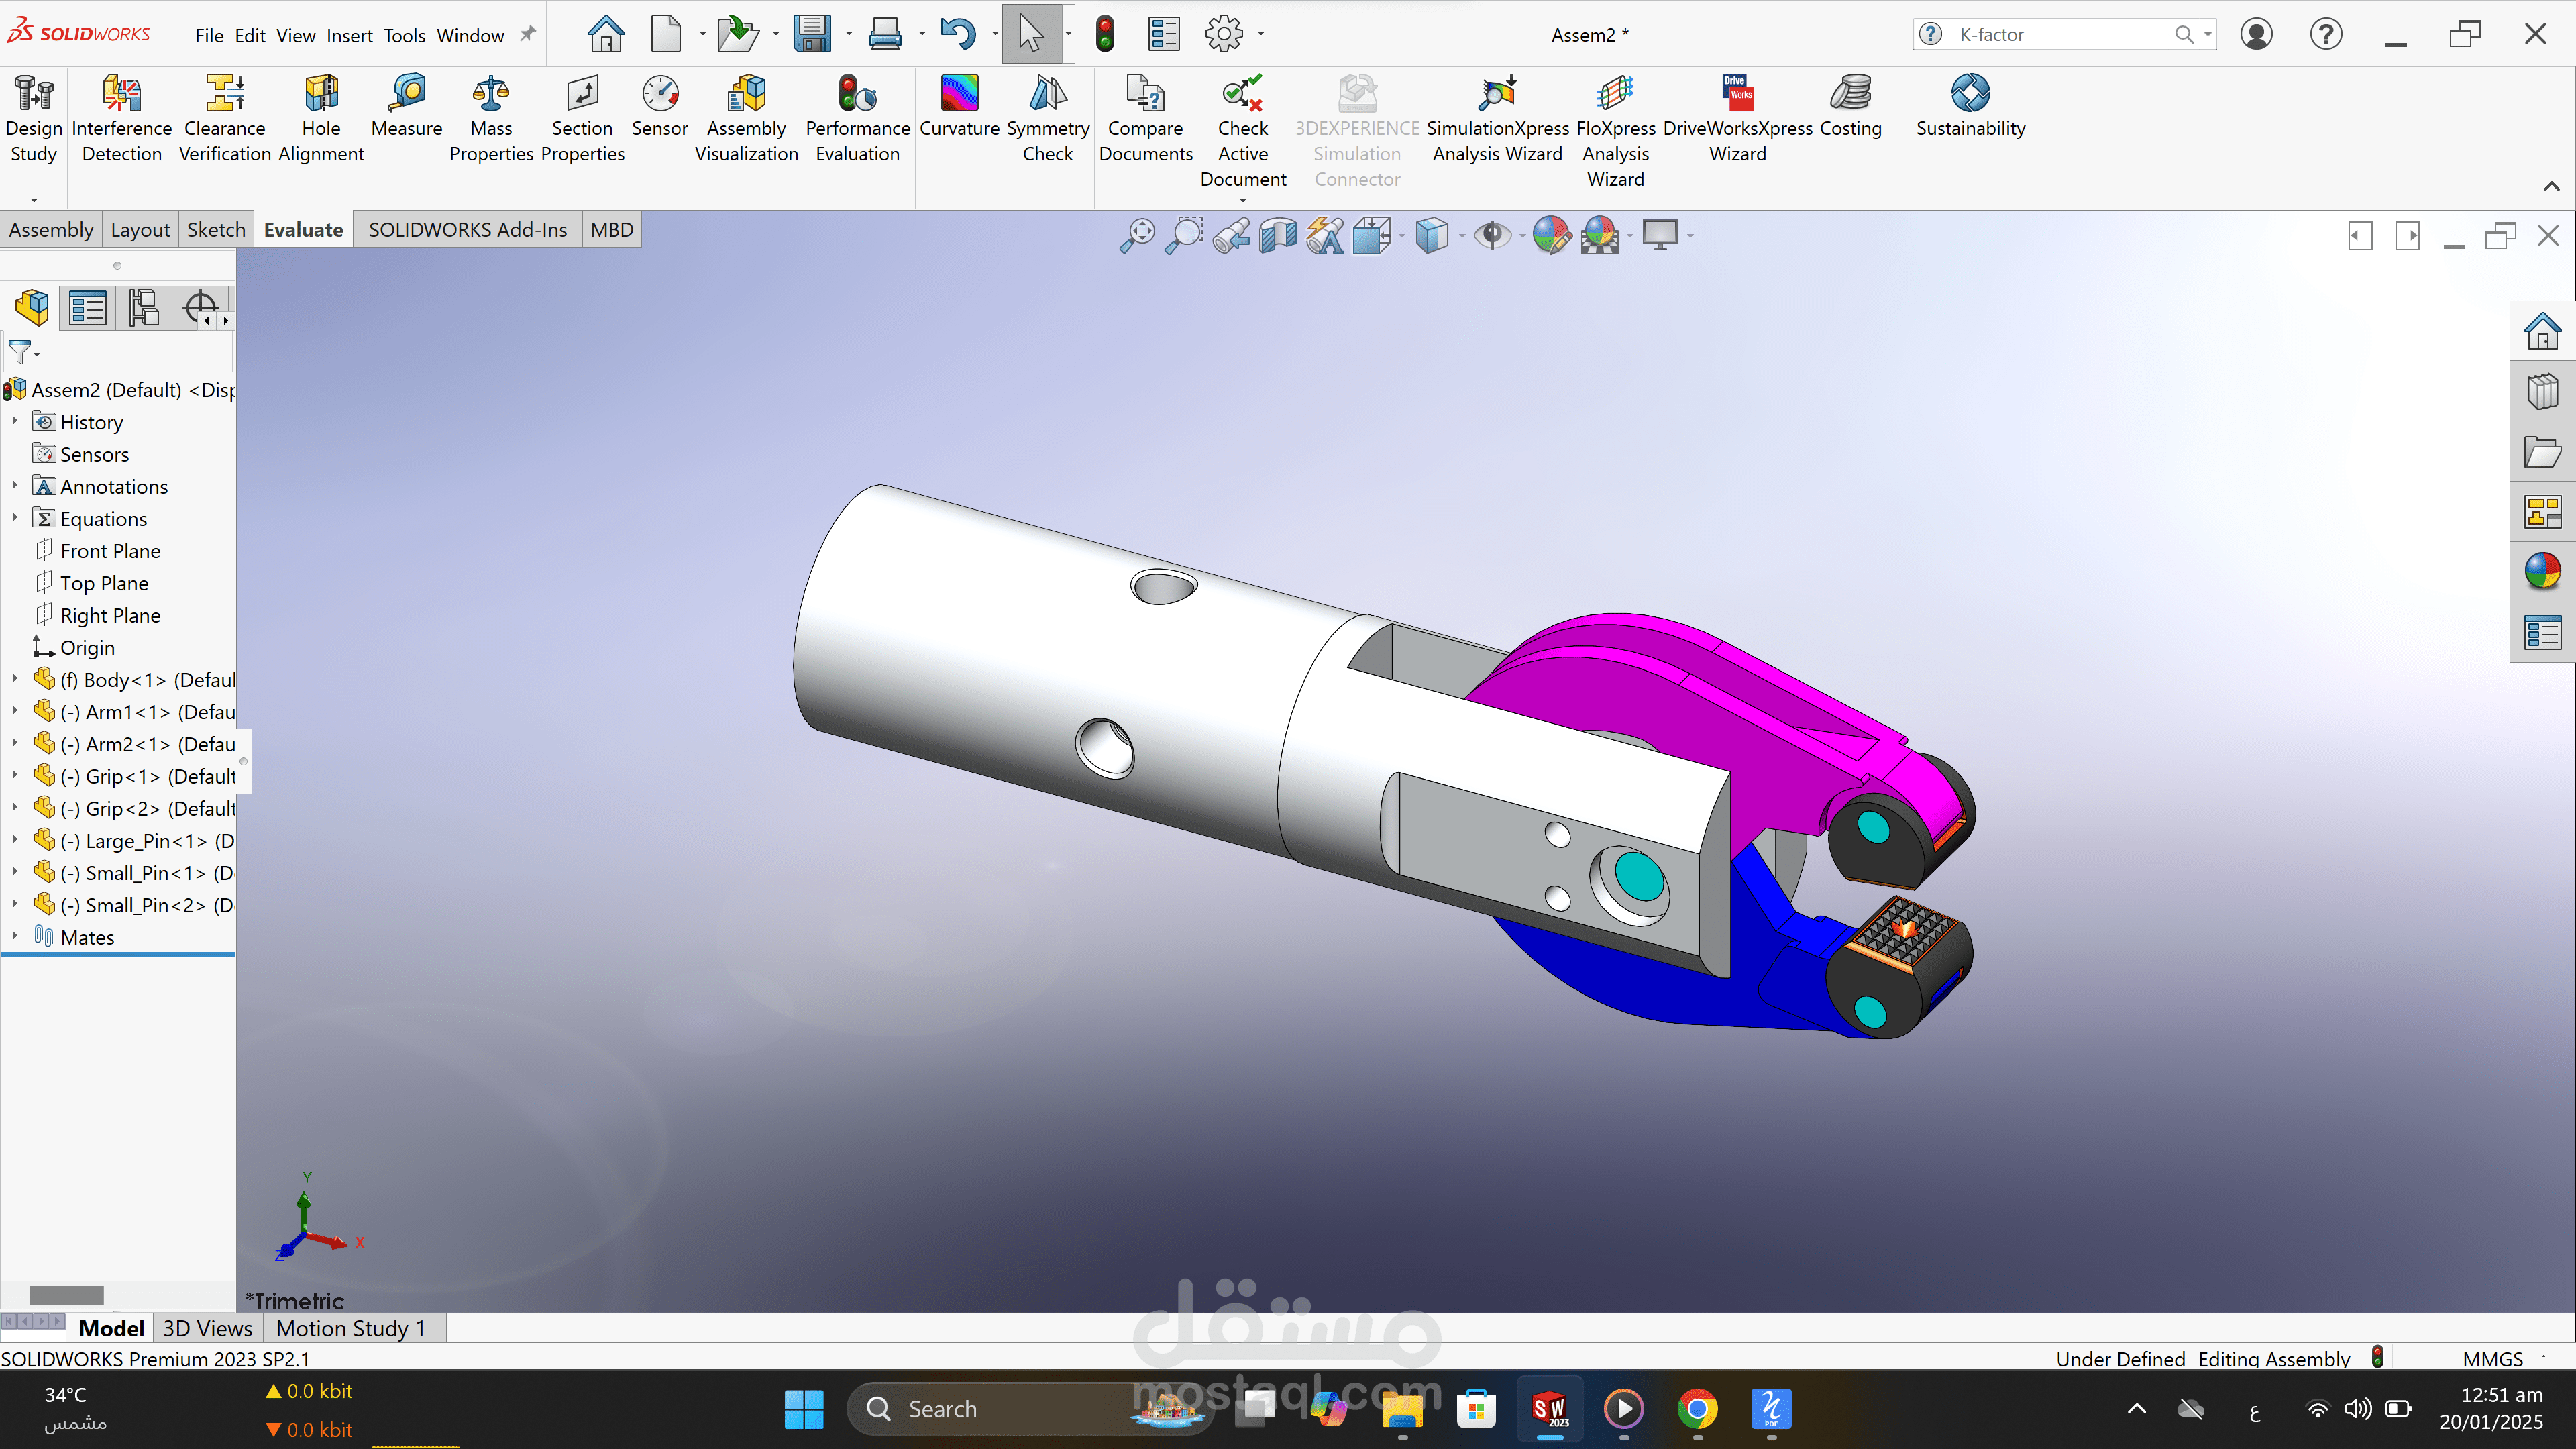Toggle the Select cursor tool
The width and height of the screenshot is (2576, 1449).
pos(1031,34)
